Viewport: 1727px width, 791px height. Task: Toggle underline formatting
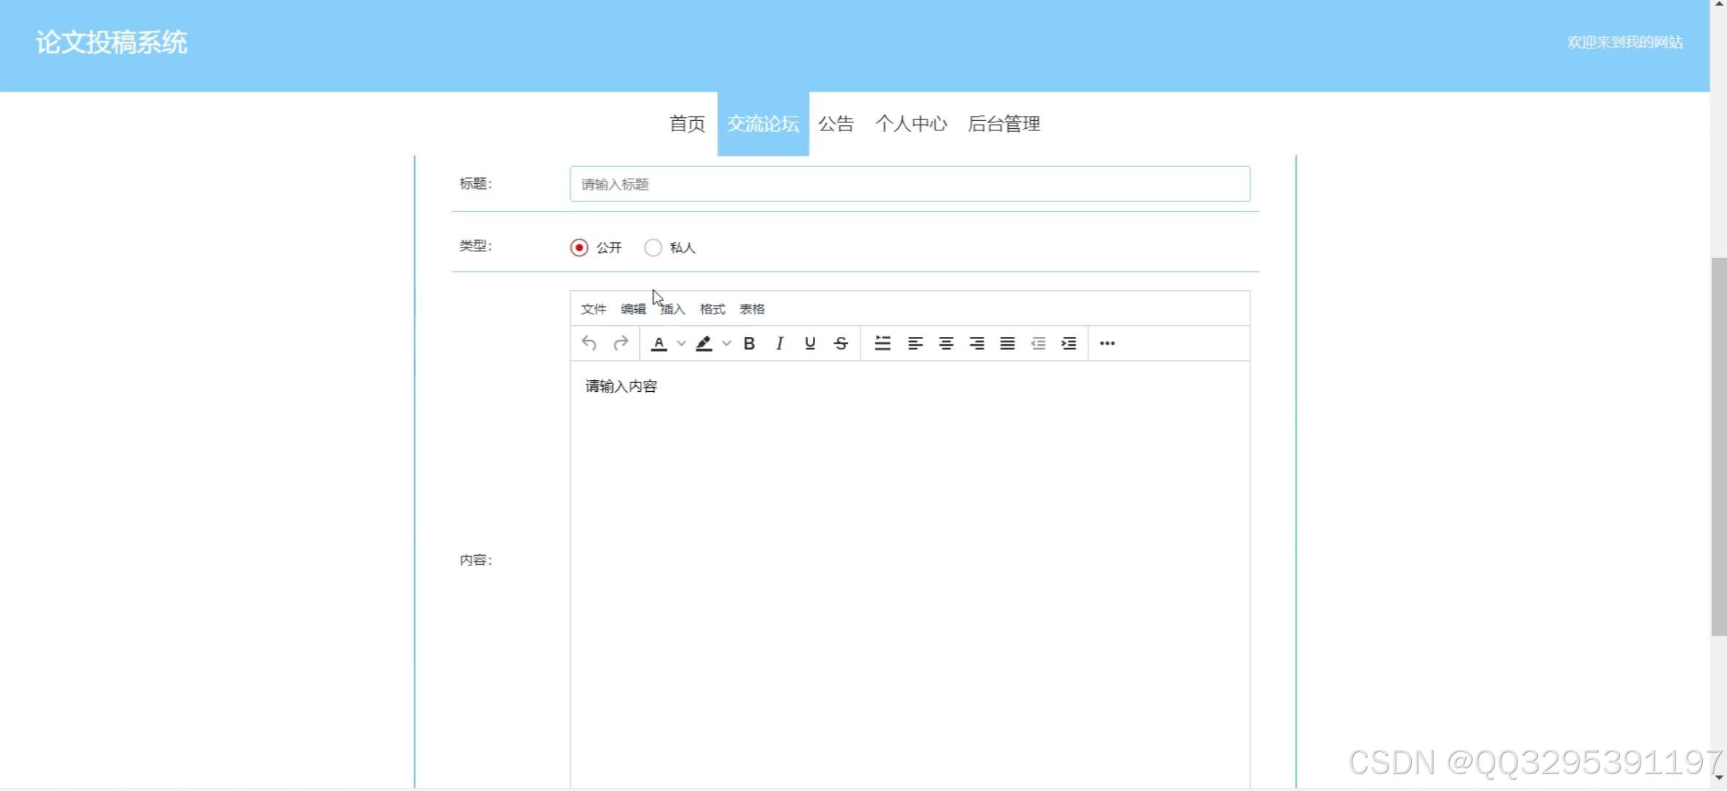[810, 343]
